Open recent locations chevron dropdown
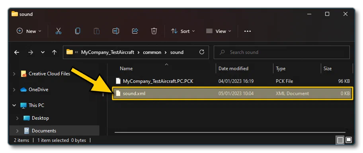 pos(43,52)
